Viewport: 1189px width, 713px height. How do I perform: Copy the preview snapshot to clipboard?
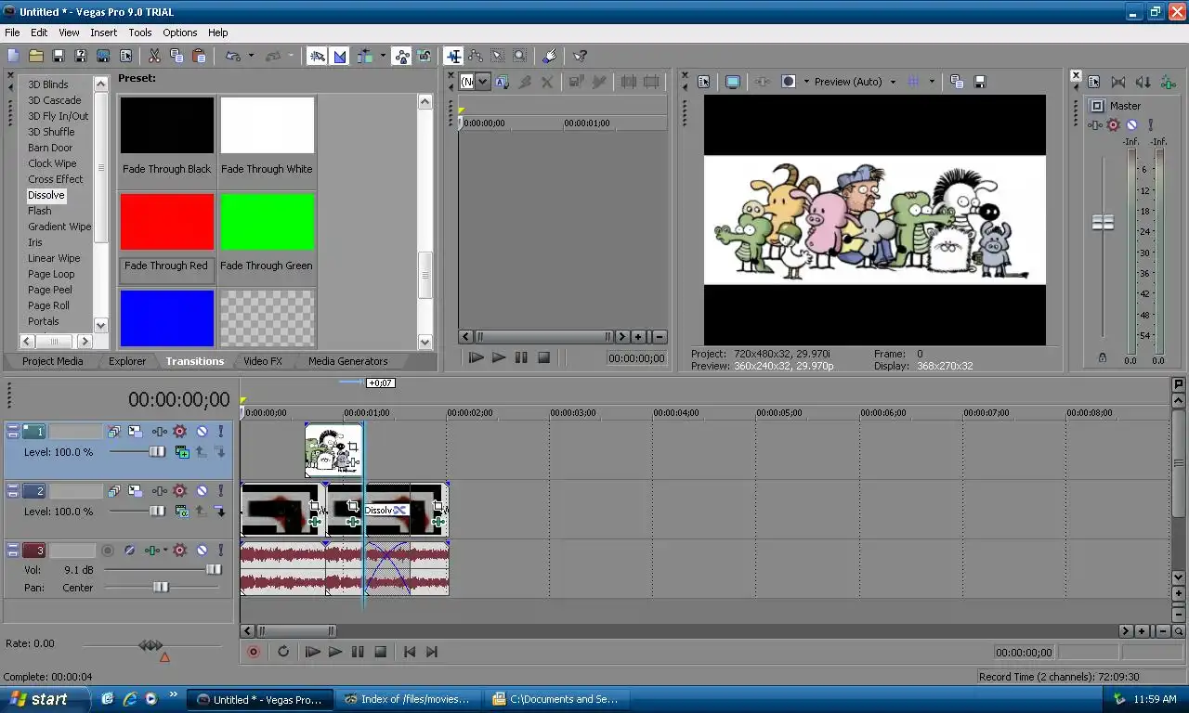[x=957, y=82]
